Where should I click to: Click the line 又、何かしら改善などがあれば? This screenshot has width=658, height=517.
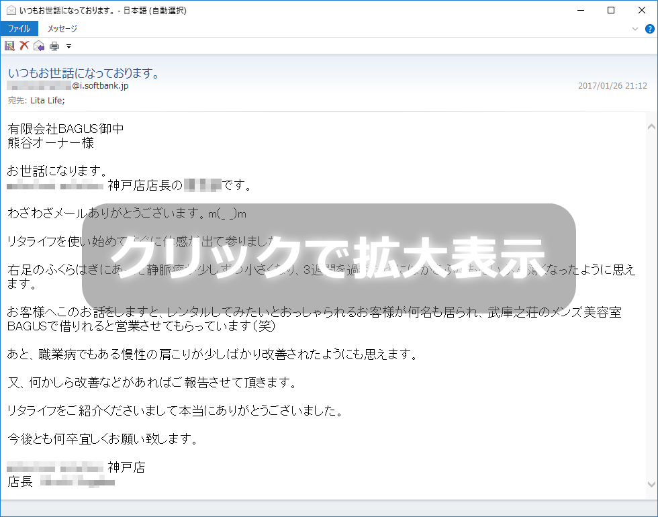(153, 382)
